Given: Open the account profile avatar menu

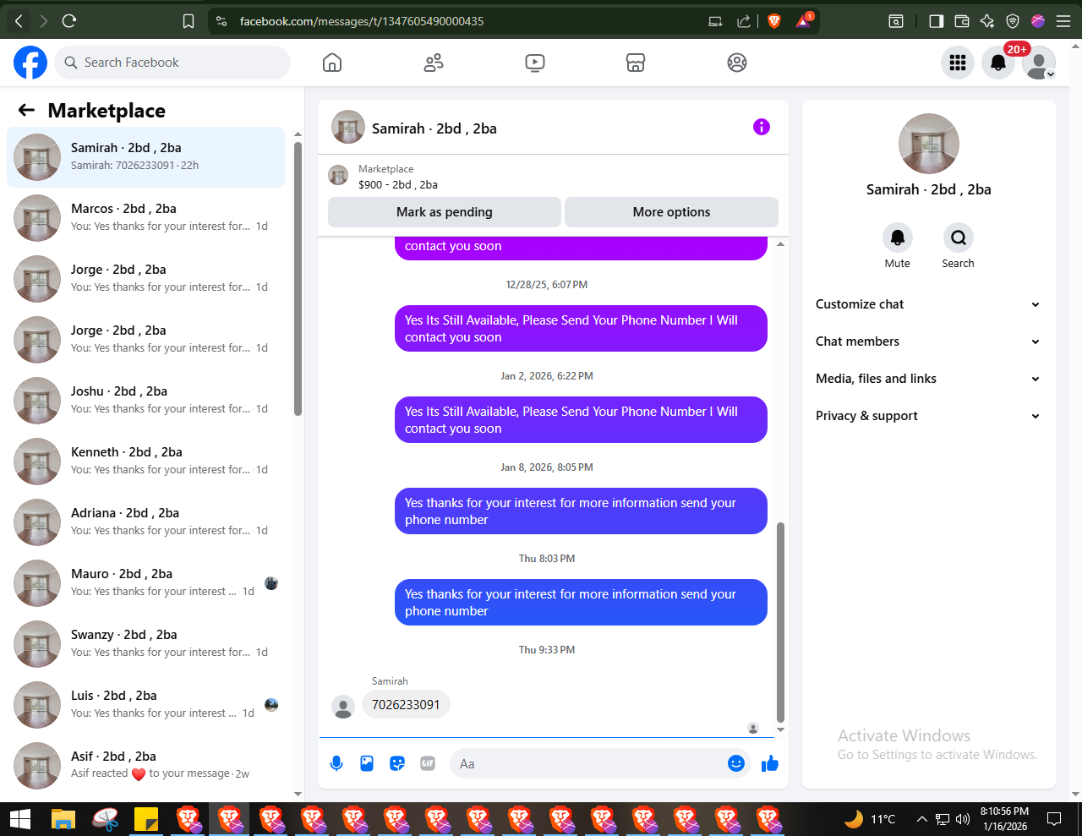Looking at the screenshot, I should coord(1039,63).
